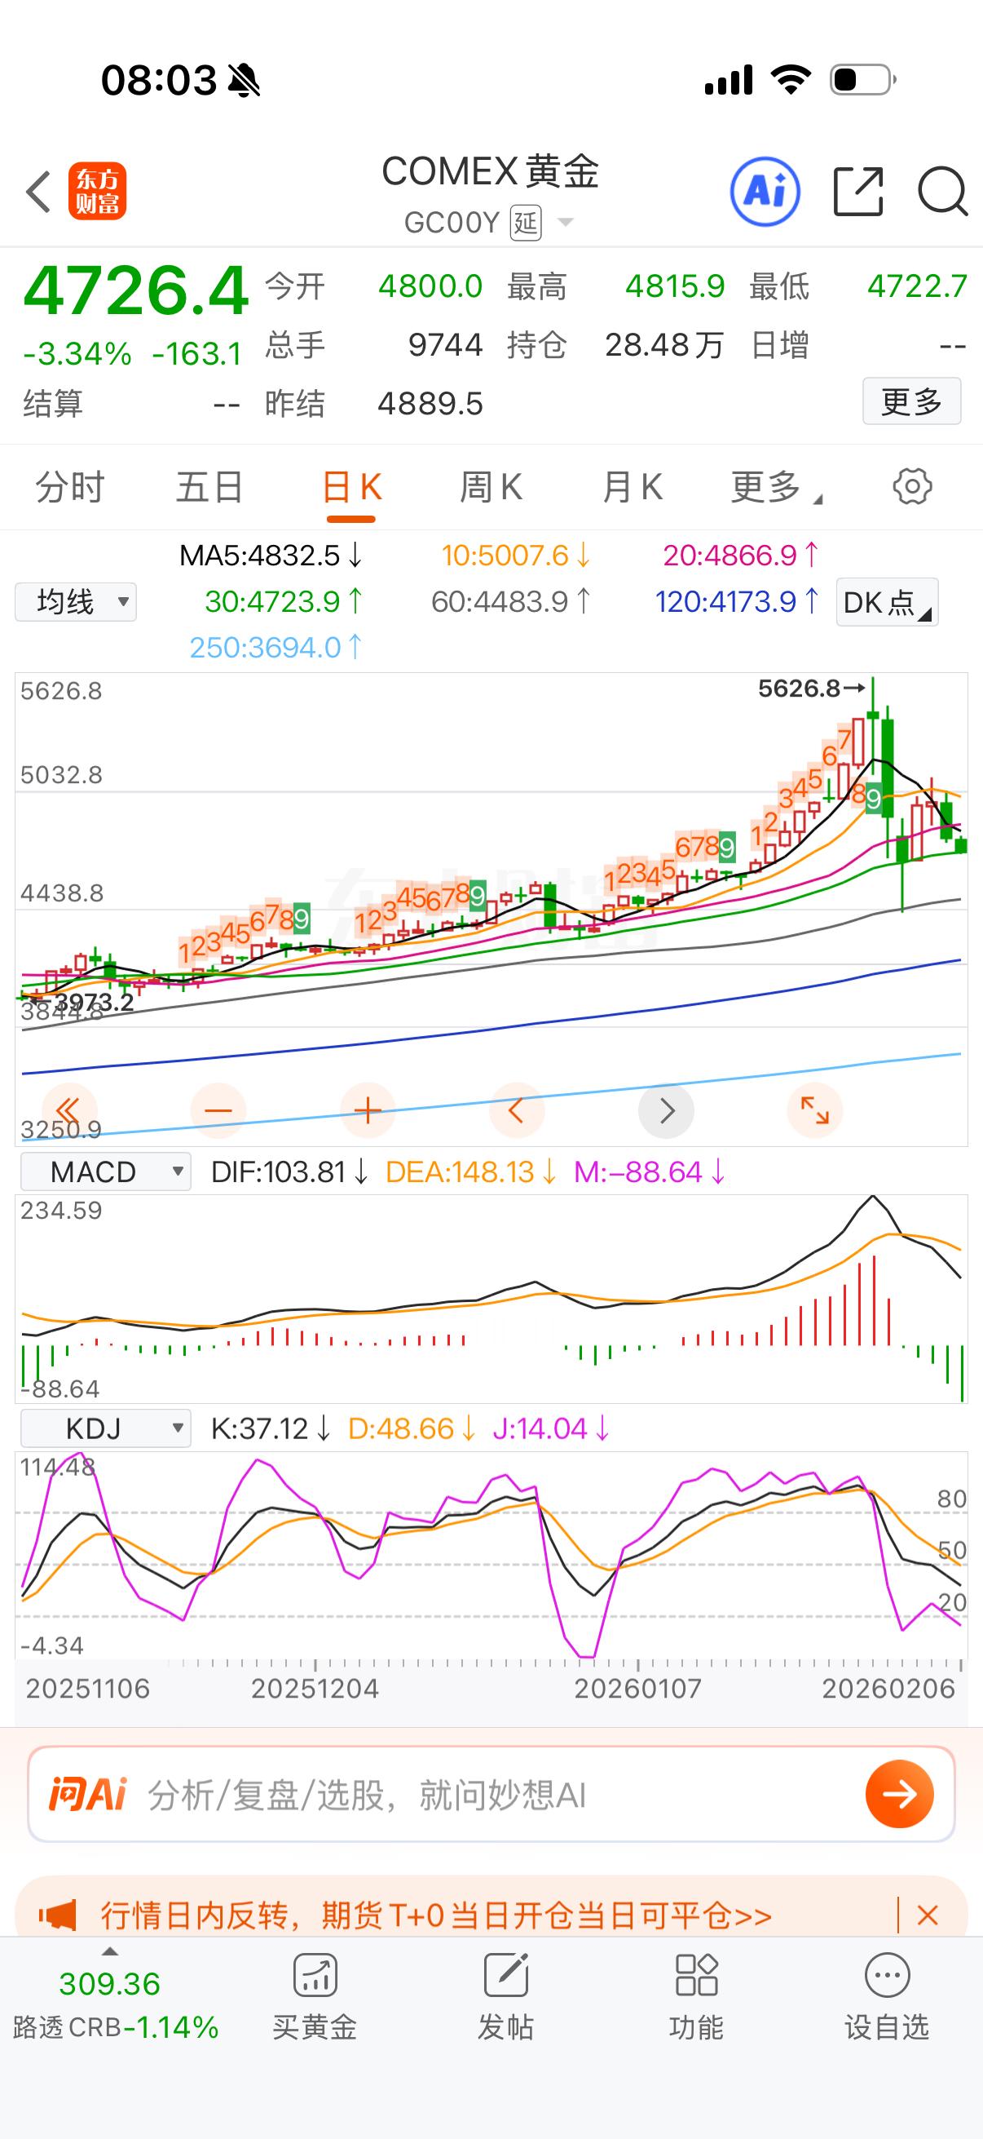Open the 东方财富 logo icon
983x2139 pixels.
point(97,191)
